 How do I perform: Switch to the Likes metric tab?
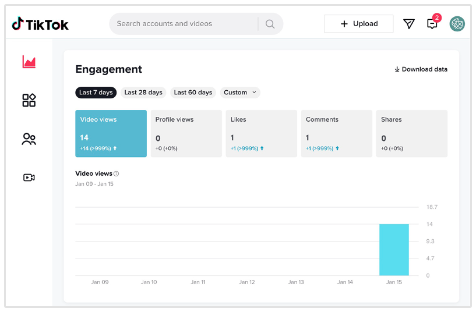click(x=261, y=134)
